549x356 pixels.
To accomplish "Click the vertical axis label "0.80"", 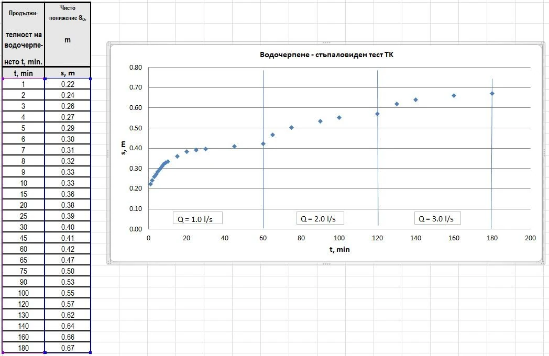I will 136,67.
